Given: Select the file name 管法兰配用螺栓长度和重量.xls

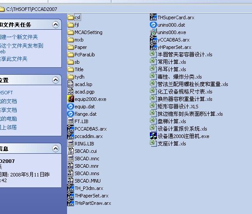Looking at the screenshot, I should 193,84.
